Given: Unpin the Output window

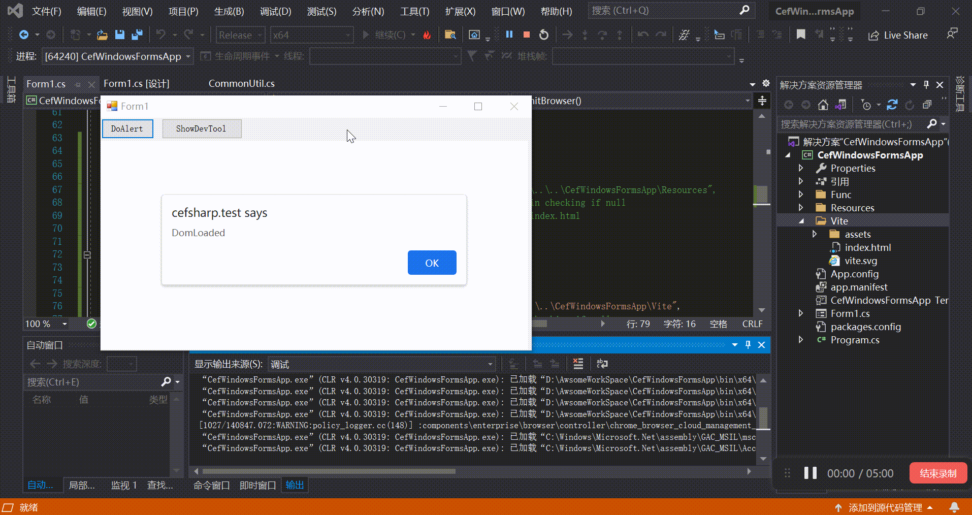Looking at the screenshot, I should point(748,345).
